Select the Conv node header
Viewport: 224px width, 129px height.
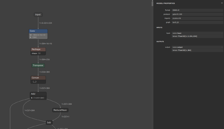point(38,31)
